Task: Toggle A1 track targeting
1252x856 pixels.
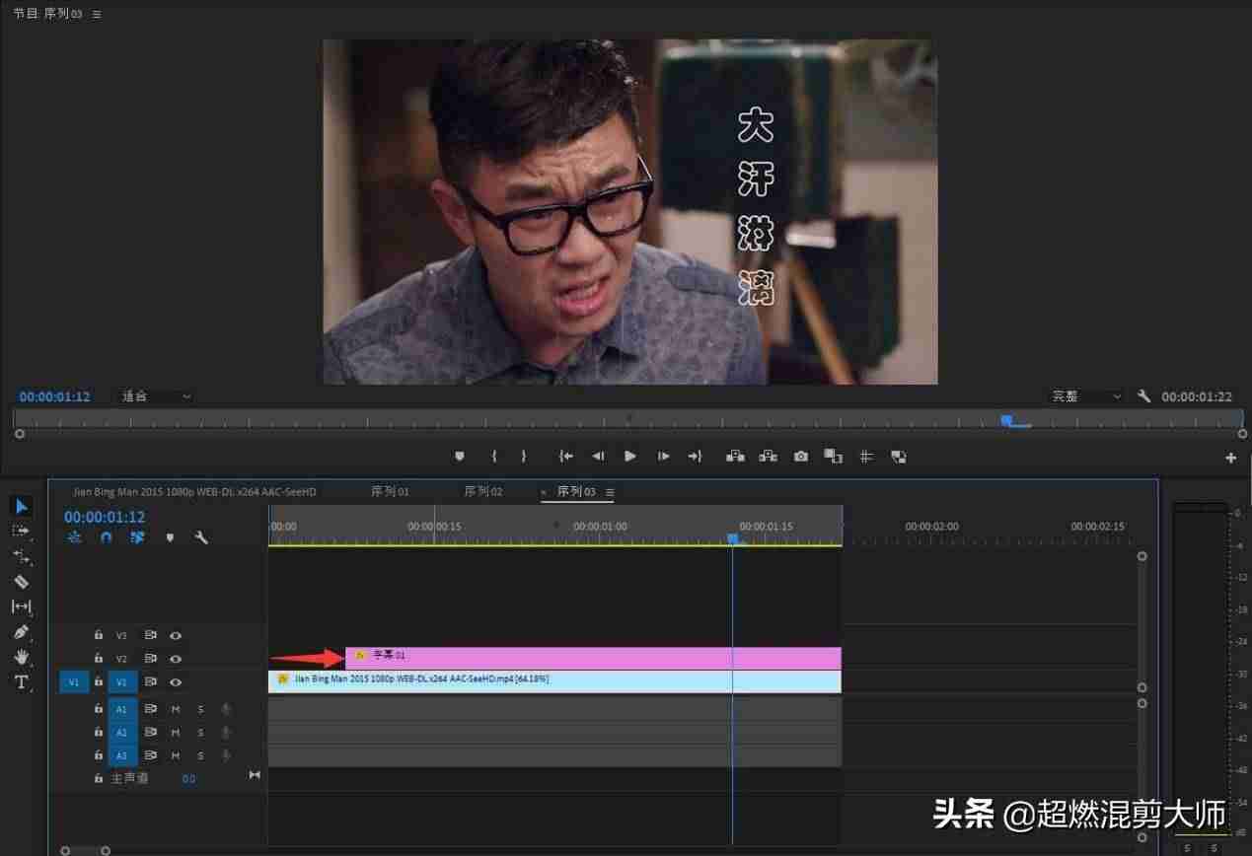Action: click(x=122, y=709)
